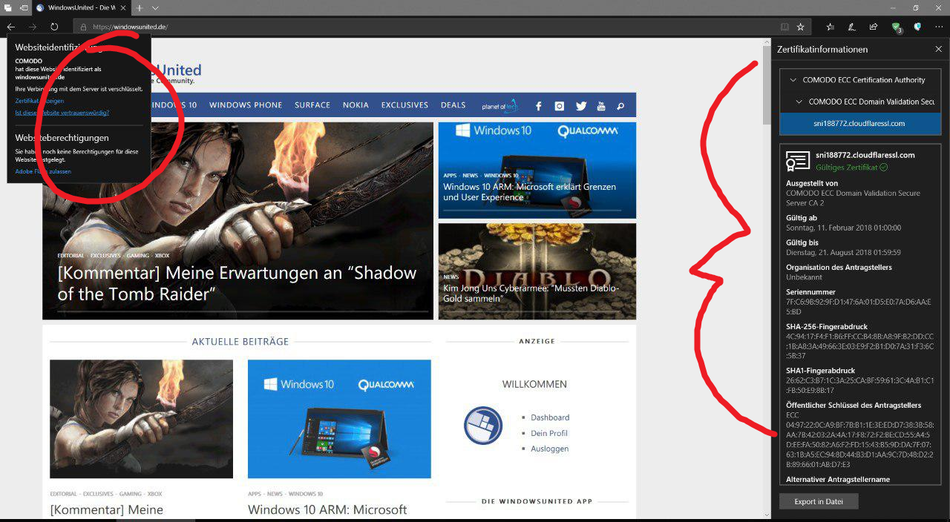Click the 'WILLKOMMEN' widget heading
Viewport: 950px width, 522px height.
coord(534,384)
